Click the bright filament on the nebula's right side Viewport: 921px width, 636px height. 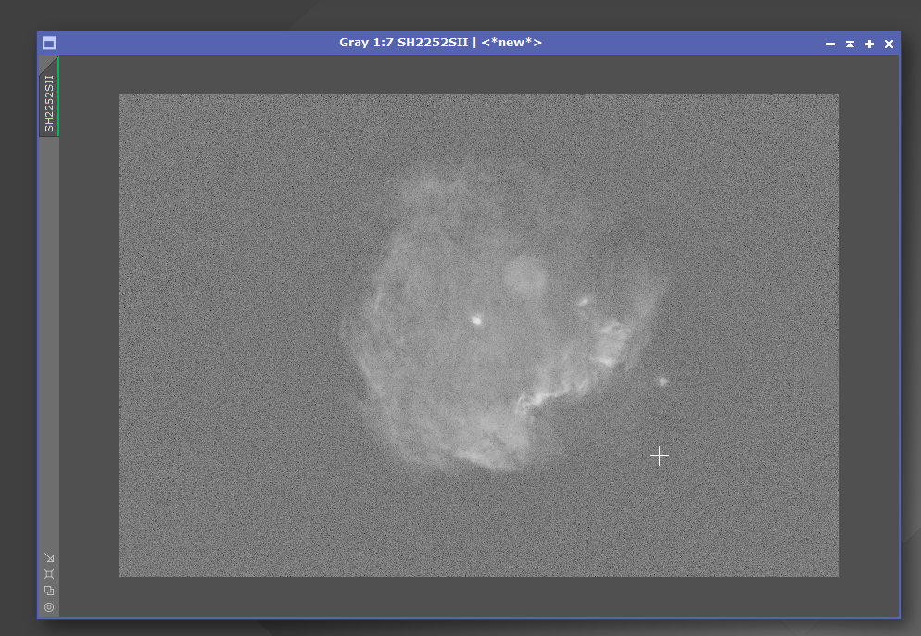pyautogui.click(x=611, y=343)
